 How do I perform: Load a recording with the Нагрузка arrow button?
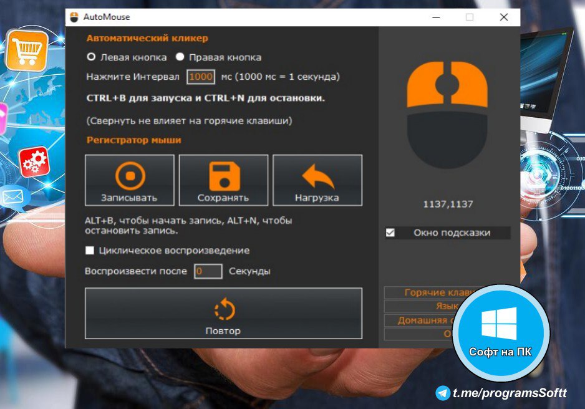pos(317,180)
